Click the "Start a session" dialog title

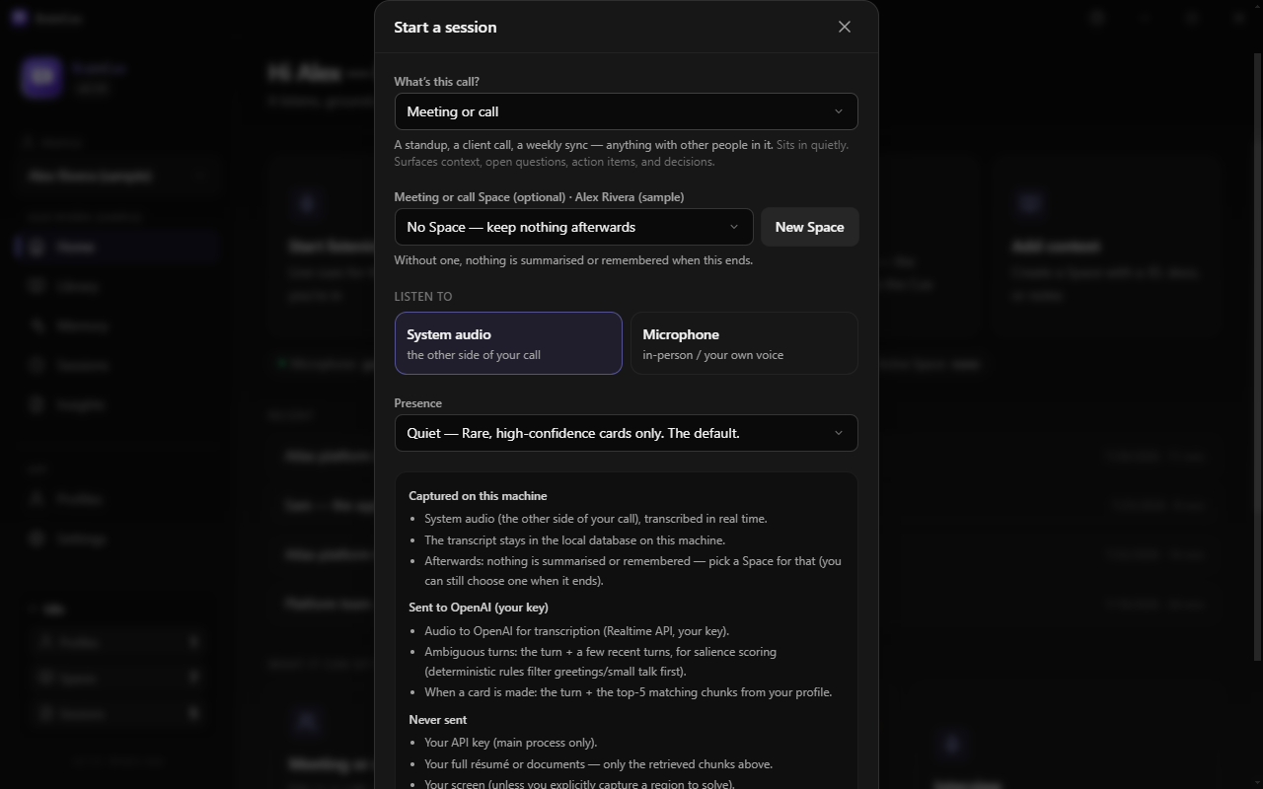point(445,27)
